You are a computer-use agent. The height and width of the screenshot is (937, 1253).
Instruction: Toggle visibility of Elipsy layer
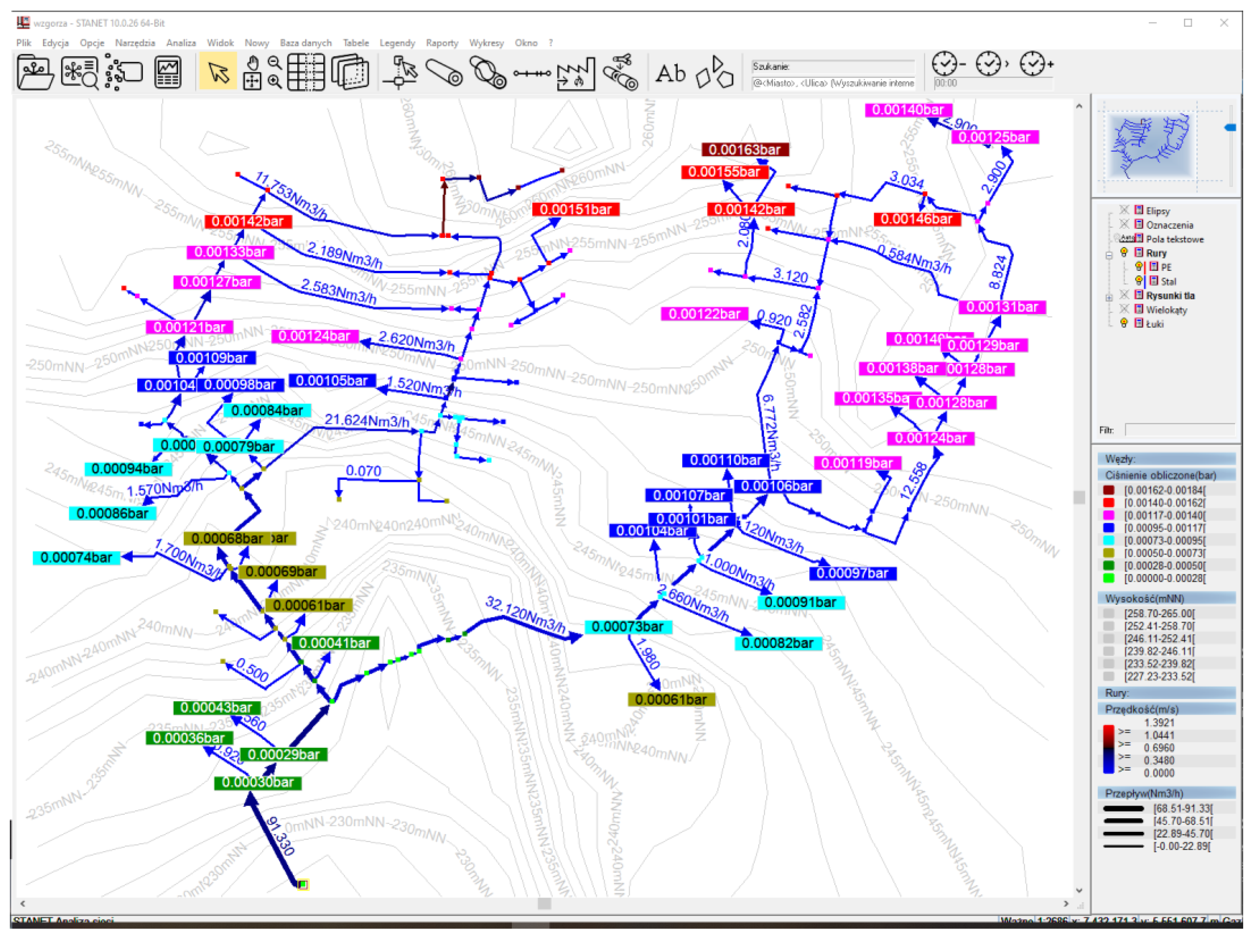point(1124,210)
